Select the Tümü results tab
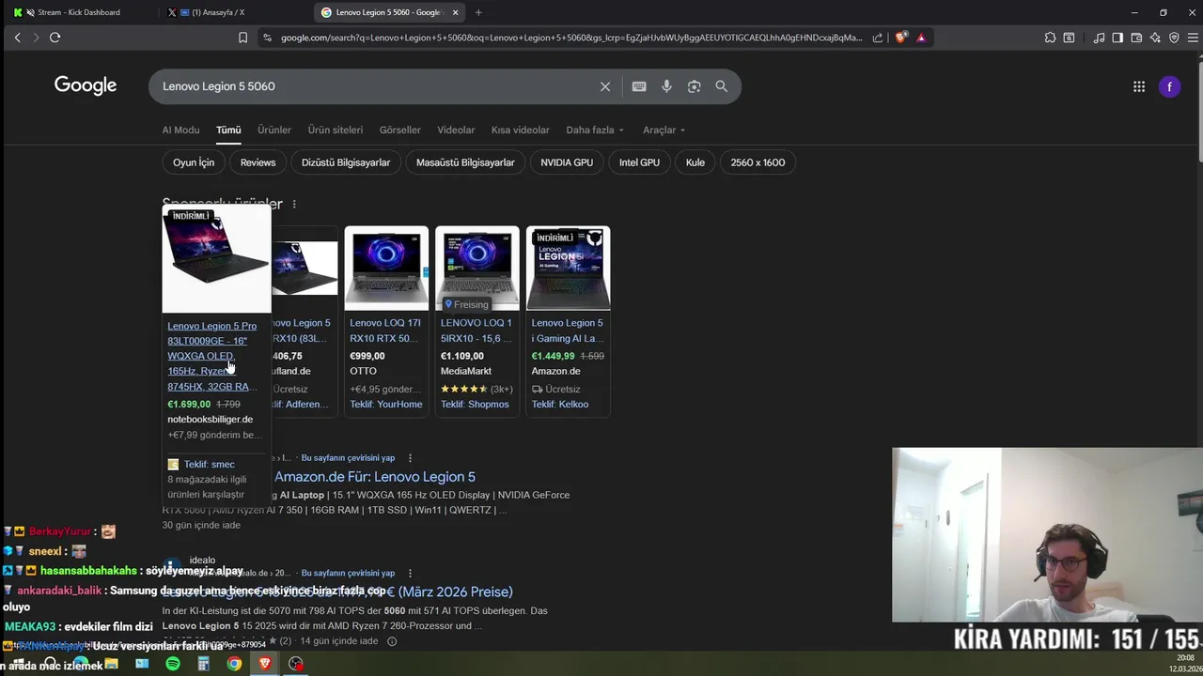1203x676 pixels. 228,130
